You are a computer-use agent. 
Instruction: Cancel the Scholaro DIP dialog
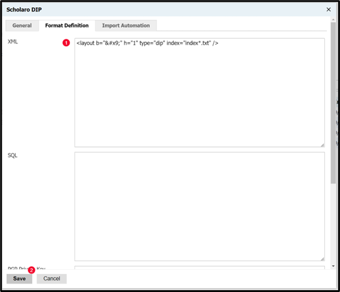click(51, 279)
